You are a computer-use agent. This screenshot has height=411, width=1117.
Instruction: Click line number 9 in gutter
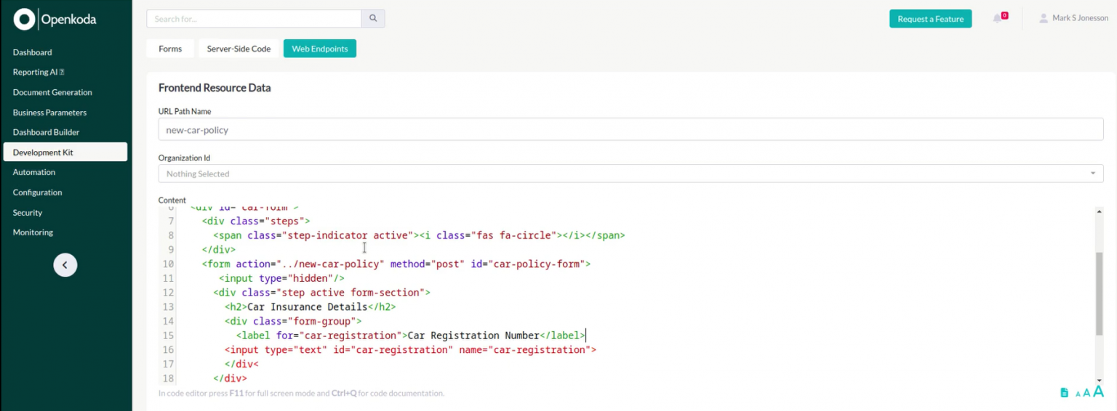click(171, 249)
